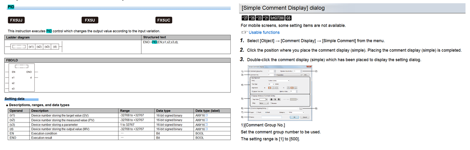Click the FX5U model badge
This screenshot has height=150, width=470.
click(x=90, y=20)
